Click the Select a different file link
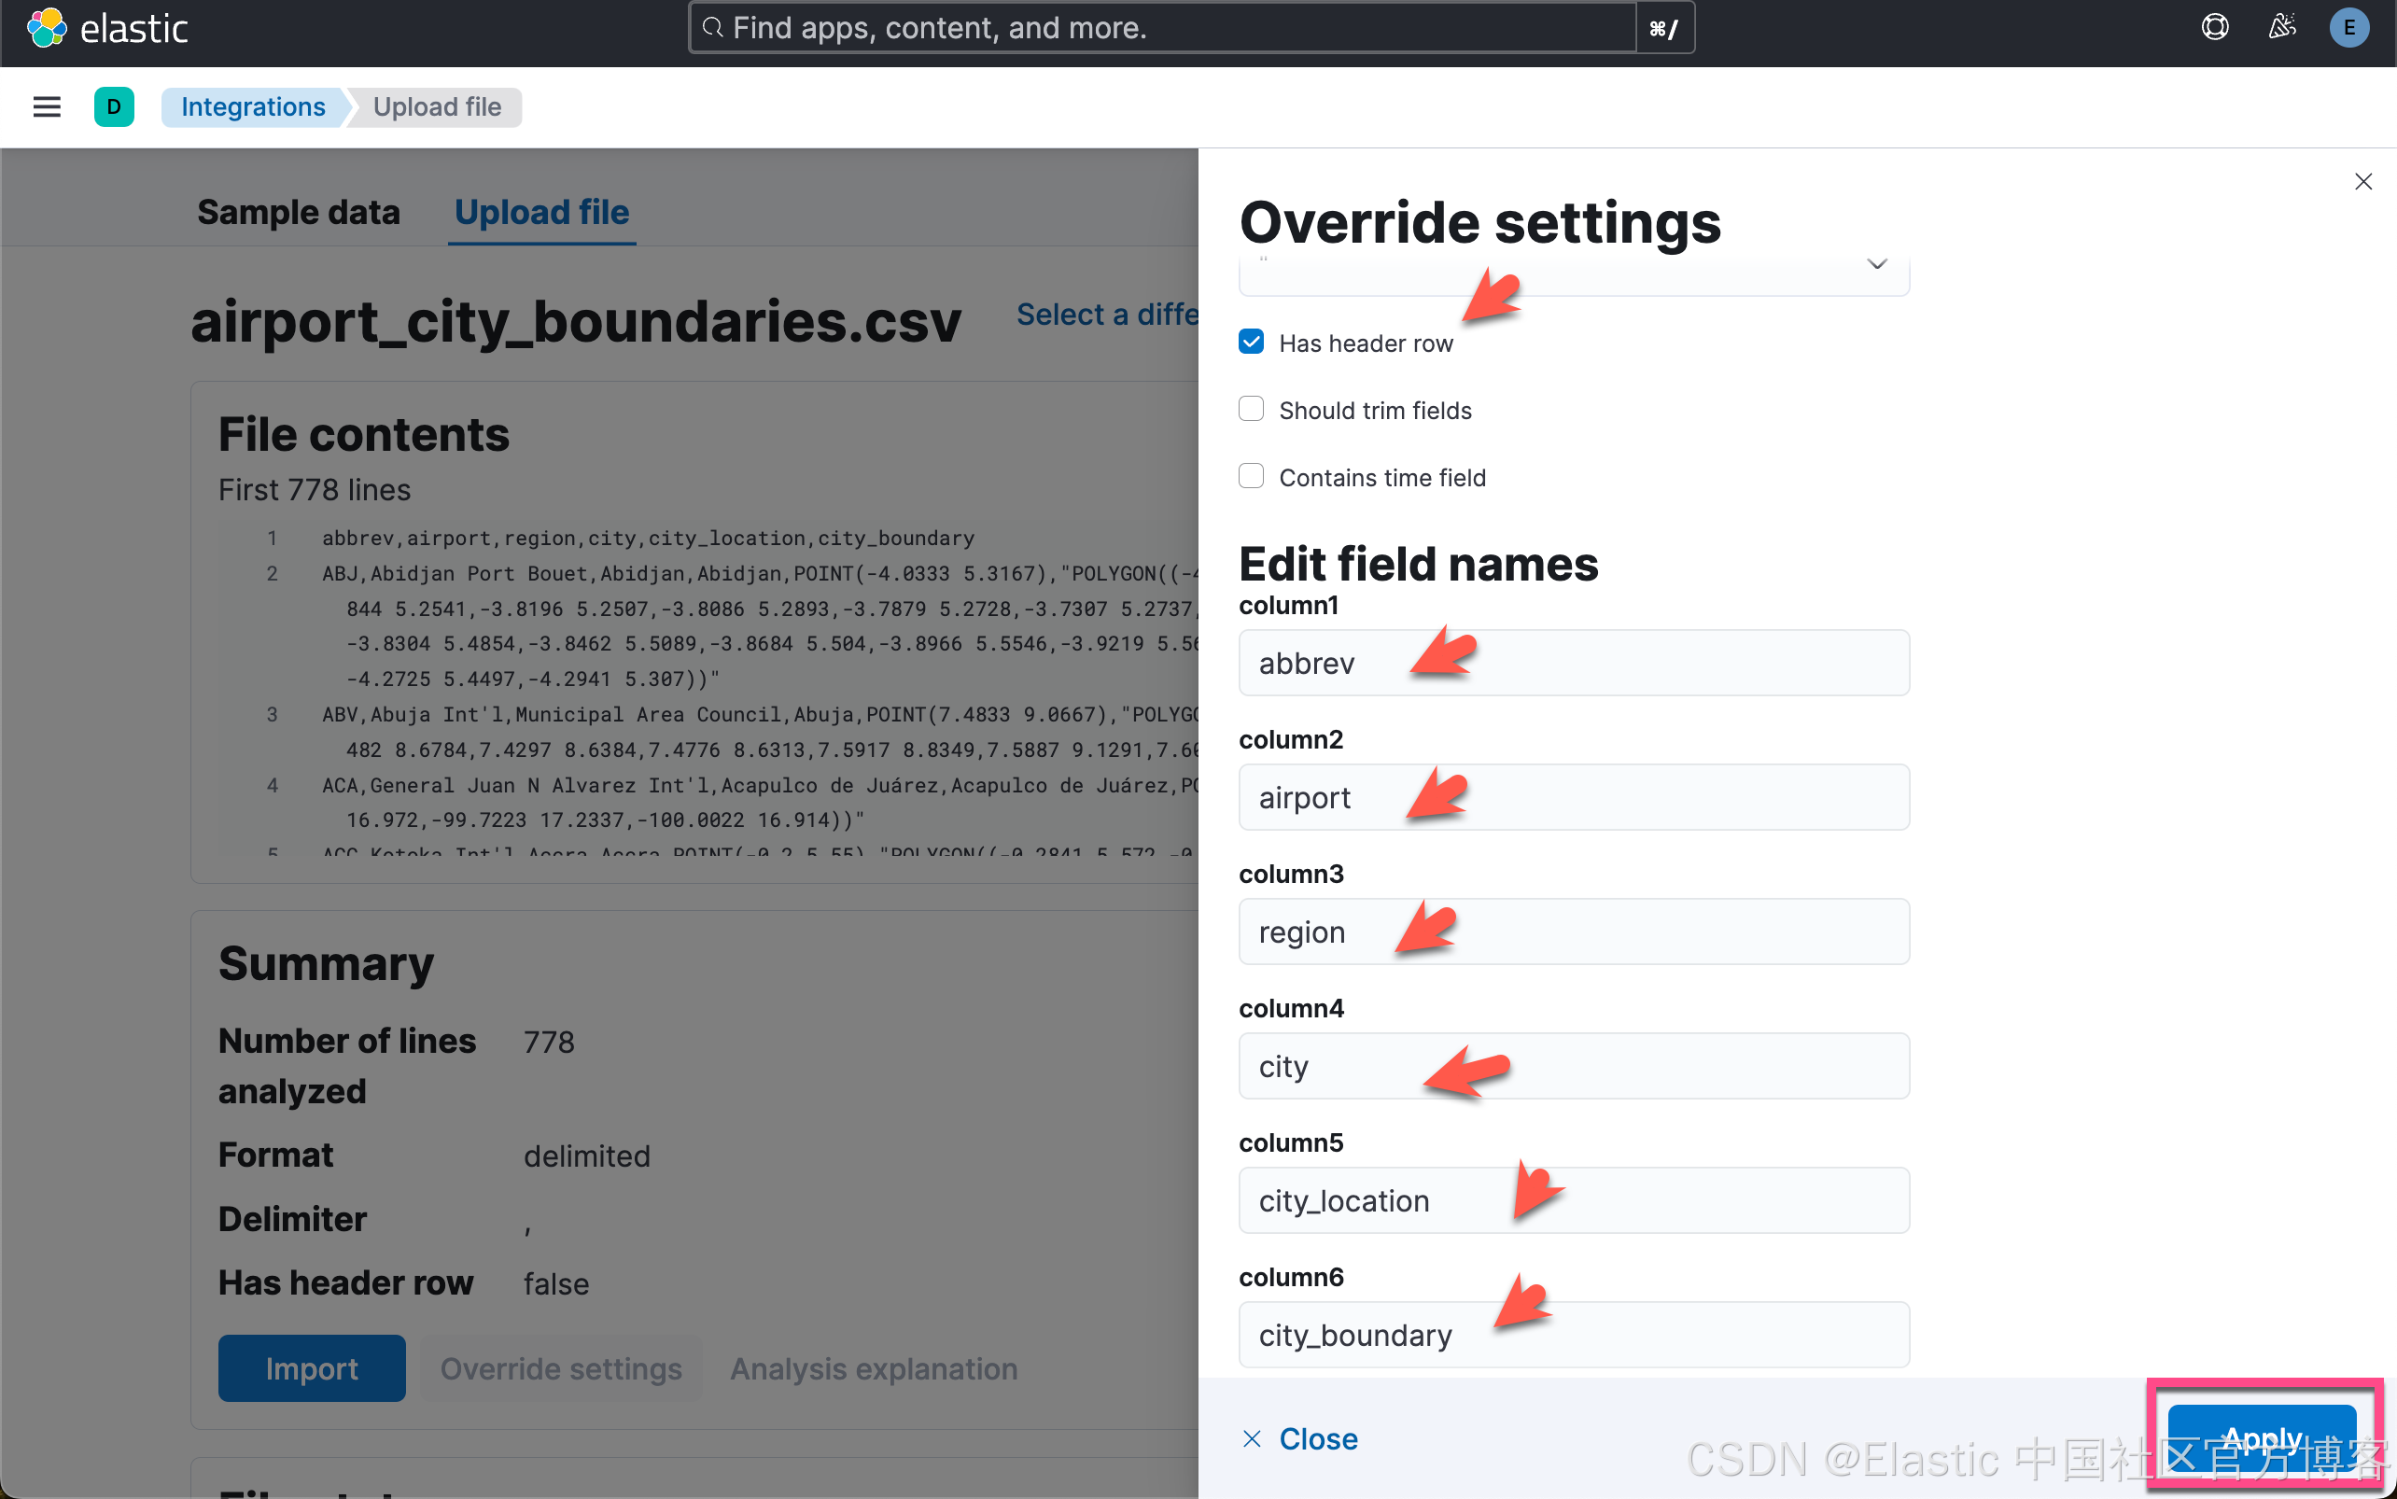2397x1499 pixels. click(x=1107, y=315)
